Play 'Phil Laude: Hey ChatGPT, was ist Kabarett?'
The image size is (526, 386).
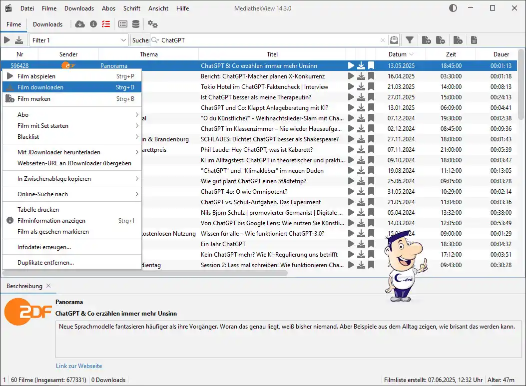(x=351, y=150)
